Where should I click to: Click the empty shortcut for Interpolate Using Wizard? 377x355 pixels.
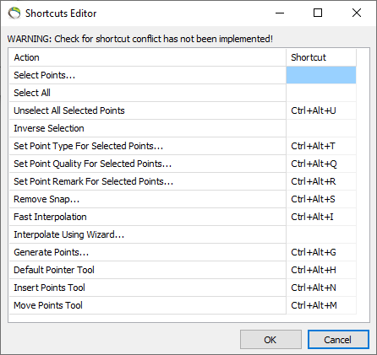(x=321, y=234)
